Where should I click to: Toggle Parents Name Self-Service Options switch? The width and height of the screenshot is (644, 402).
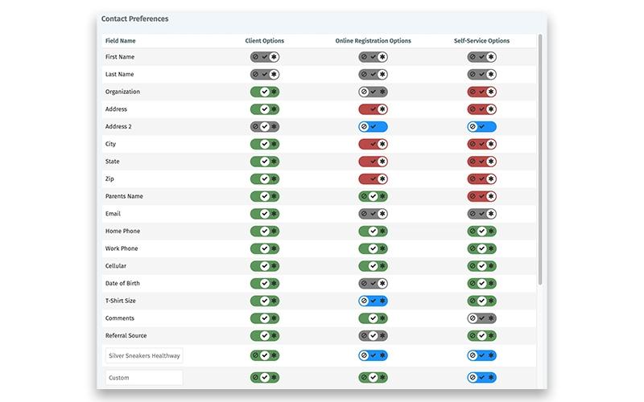(x=481, y=196)
